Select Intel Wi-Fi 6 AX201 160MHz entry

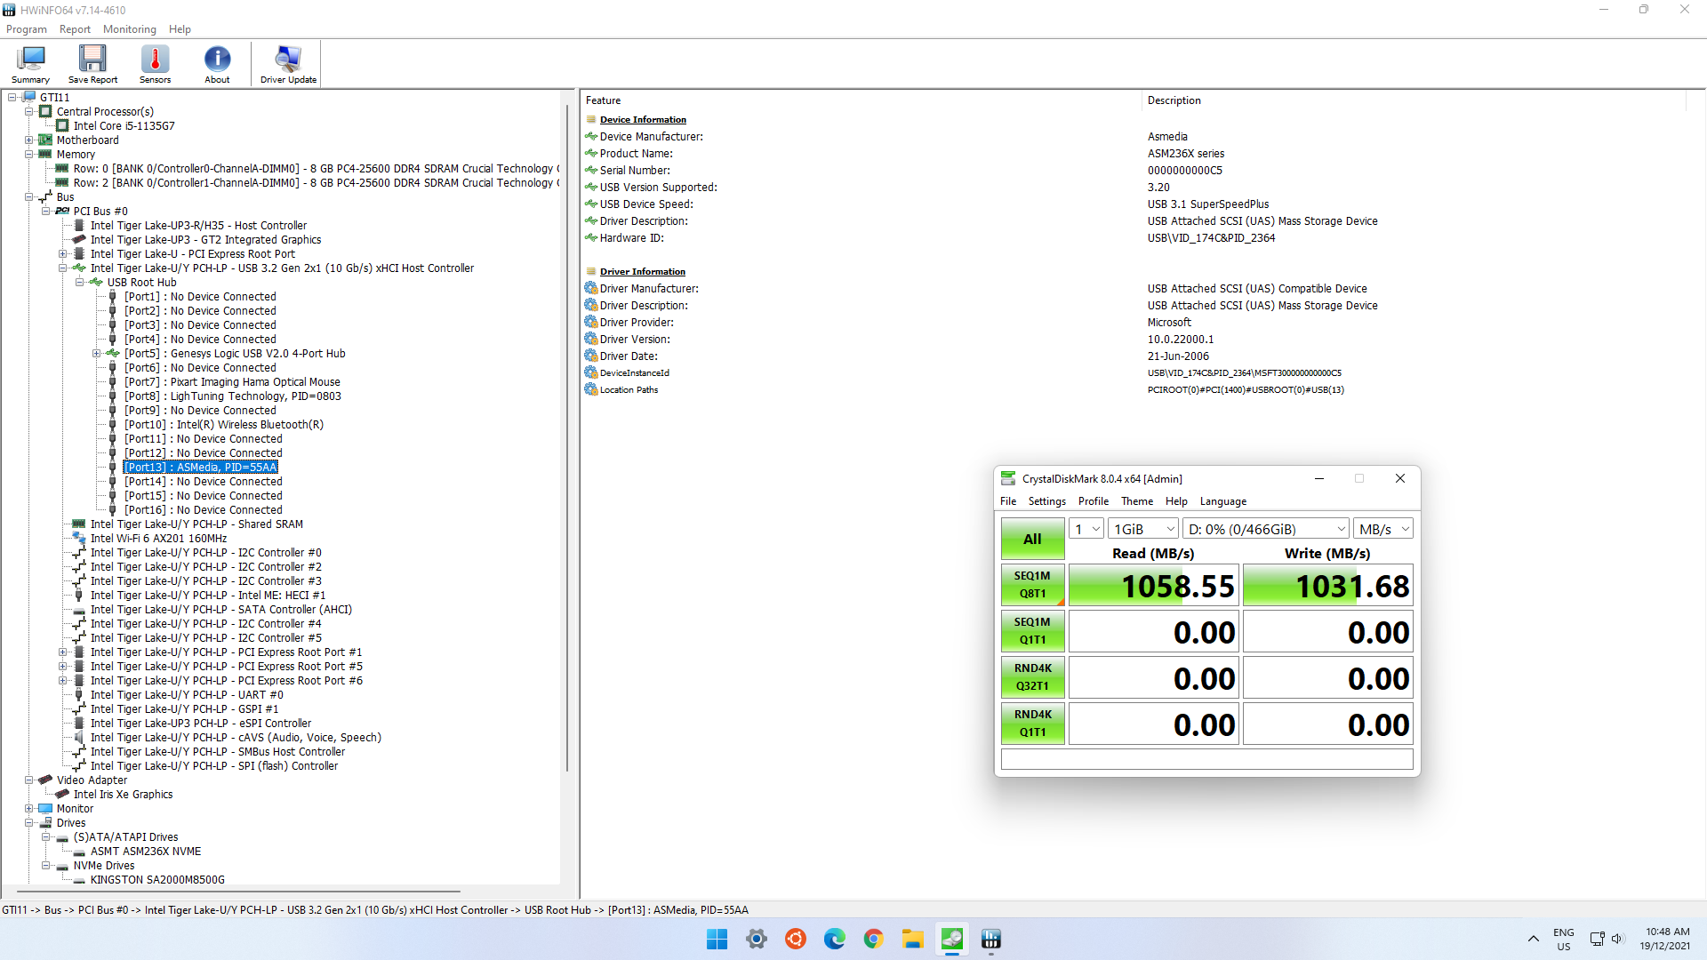(158, 539)
